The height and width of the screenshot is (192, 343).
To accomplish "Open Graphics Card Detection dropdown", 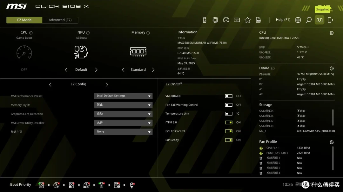I will (x=123, y=114).
